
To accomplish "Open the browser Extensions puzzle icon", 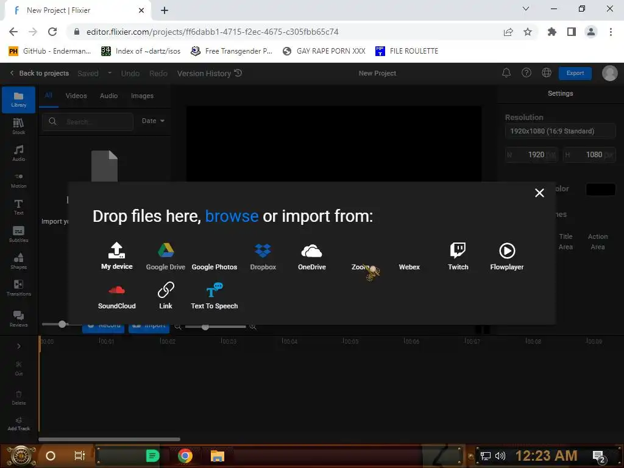I will (551, 32).
